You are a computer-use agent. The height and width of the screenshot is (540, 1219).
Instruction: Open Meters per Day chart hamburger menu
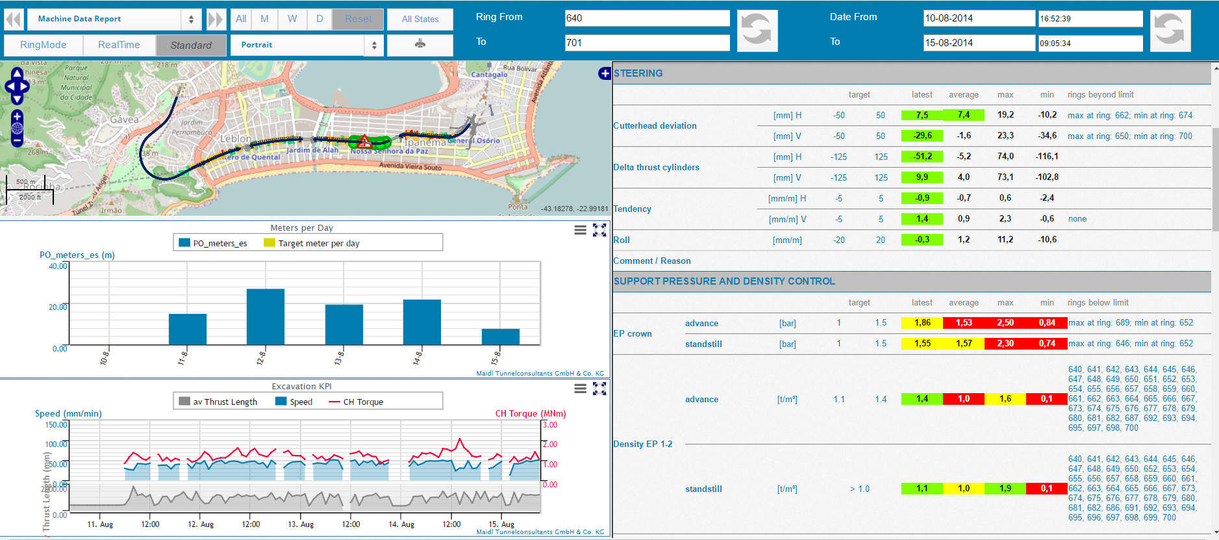pyautogui.click(x=580, y=230)
